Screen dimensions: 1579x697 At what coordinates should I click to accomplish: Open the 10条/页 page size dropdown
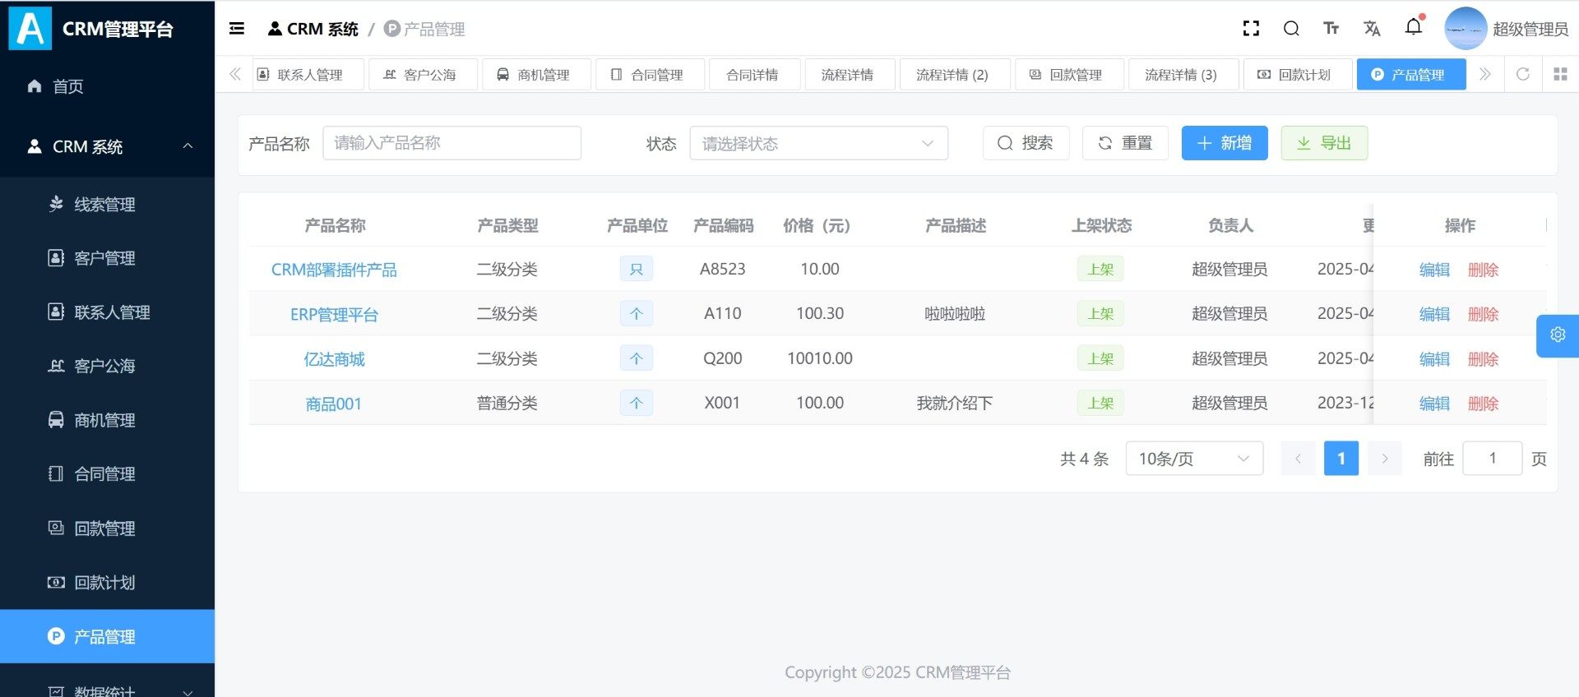click(x=1193, y=459)
